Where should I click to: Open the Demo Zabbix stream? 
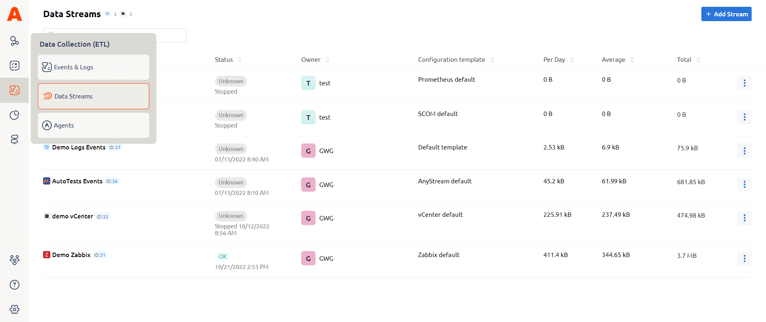(71, 255)
